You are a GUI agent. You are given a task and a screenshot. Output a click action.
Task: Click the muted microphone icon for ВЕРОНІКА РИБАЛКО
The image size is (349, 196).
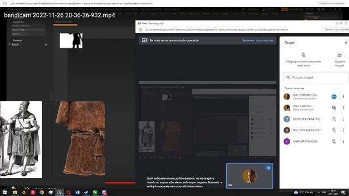point(334,119)
